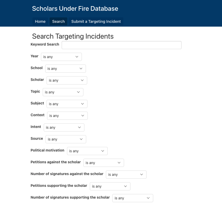The height and width of the screenshot is (205, 222).
Task: Click the Political motivation label
Action: point(47,150)
